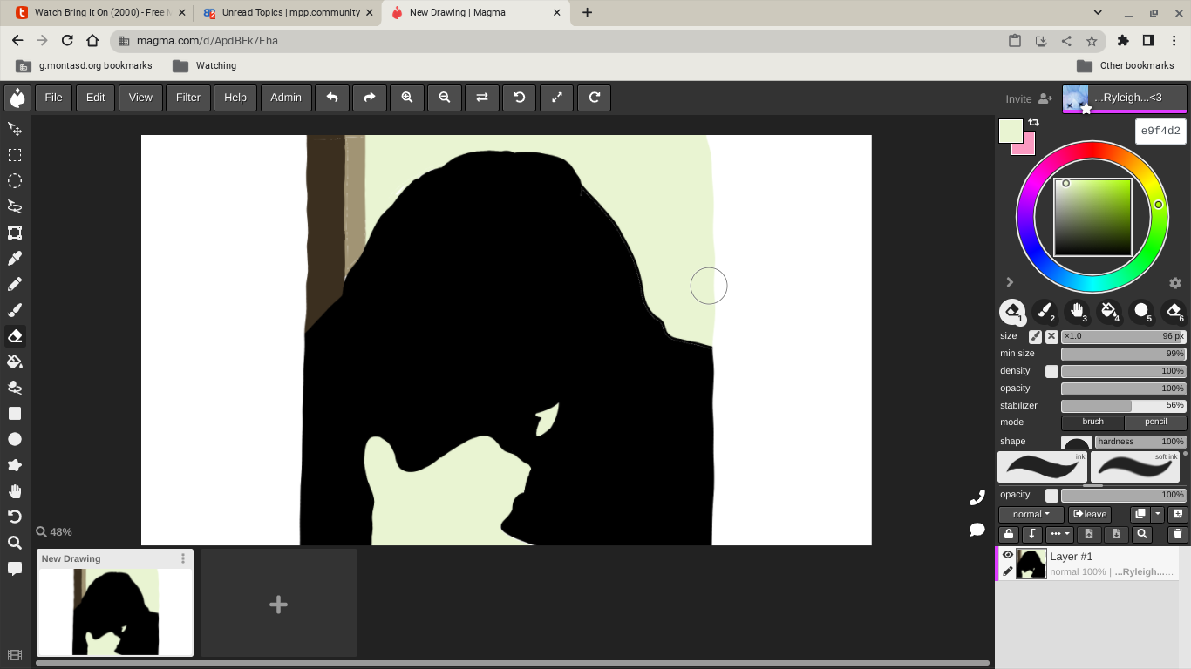
Task: Fit canvas to screen
Action: [557, 98]
